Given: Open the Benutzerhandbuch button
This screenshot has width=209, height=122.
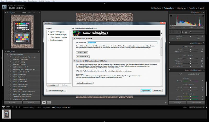Looking at the screenshot, I should 83,57.
